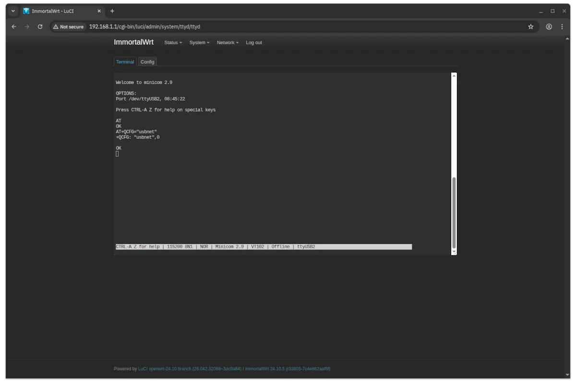
Task: Switch to the Config tab
Action: [x=147, y=62]
